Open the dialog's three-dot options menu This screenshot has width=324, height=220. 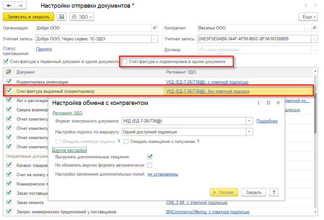point(258,103)
